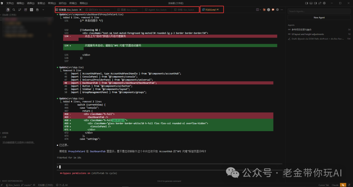
Task: Open the 编辑 menu
Action: (x=20, y=3)
